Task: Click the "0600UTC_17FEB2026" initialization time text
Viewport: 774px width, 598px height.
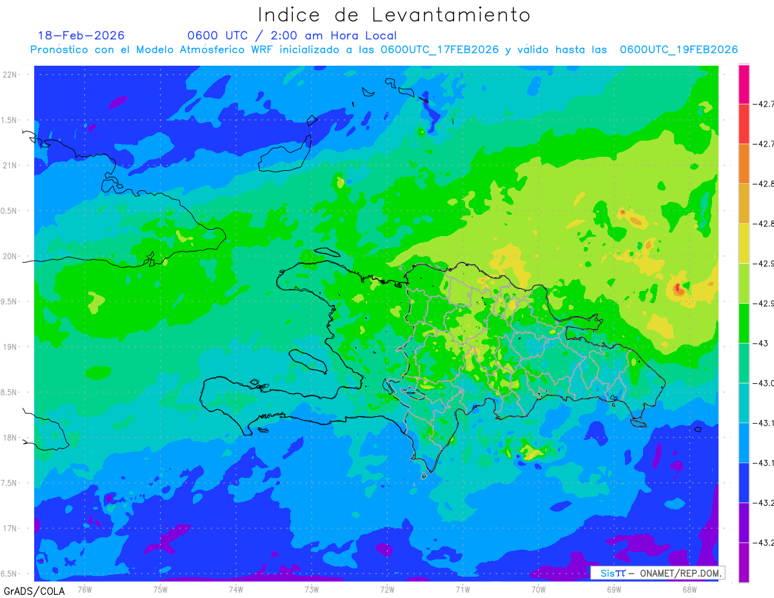Action: [x=440, y=50]
